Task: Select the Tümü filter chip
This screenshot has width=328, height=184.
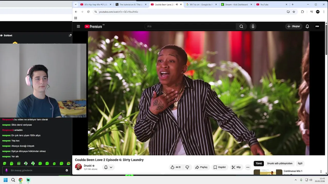Action: (259, 163)
